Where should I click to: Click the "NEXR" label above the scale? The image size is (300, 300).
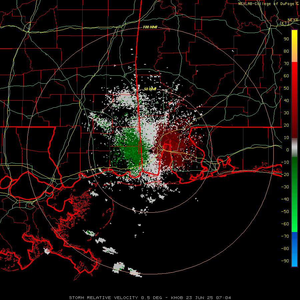point(293,20)
